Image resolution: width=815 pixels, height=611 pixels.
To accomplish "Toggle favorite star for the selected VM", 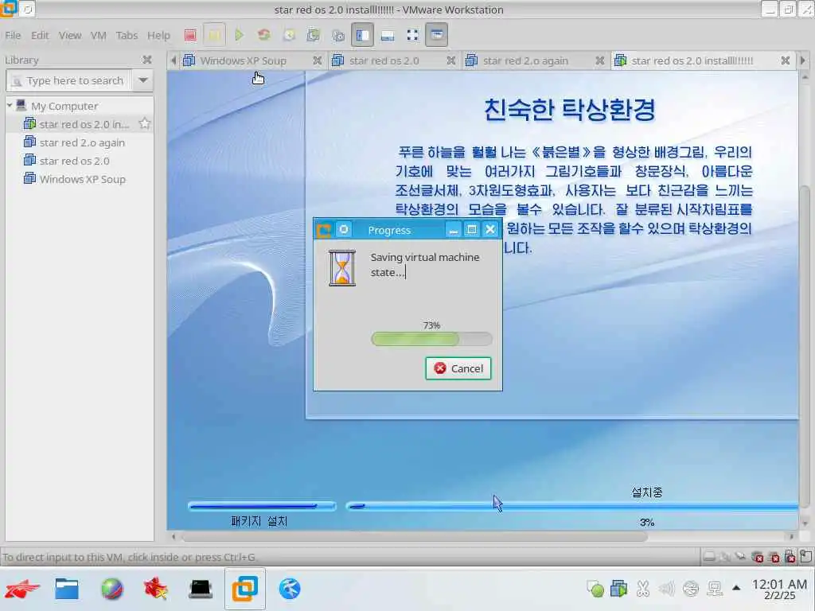I will pos(145,123).
